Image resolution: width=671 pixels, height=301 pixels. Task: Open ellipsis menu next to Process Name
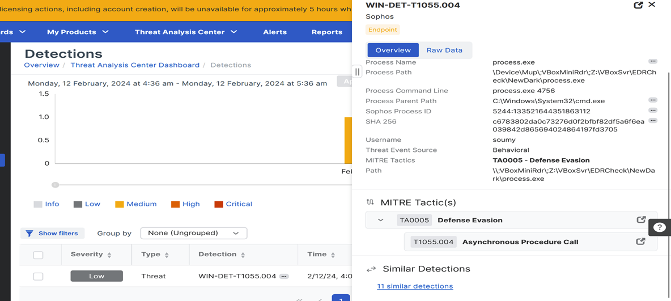pos(653,62)
